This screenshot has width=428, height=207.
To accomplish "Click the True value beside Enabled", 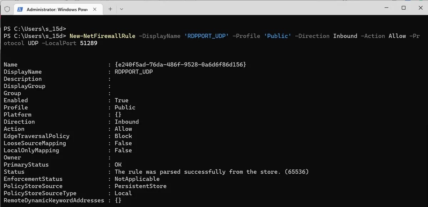I will click(x=122, y=100).
